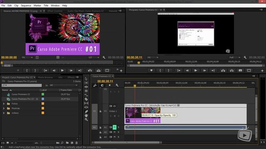The width and height of the screenshot is (266, 149).
Task: Open the Title menu
Action: coord(46,5)
